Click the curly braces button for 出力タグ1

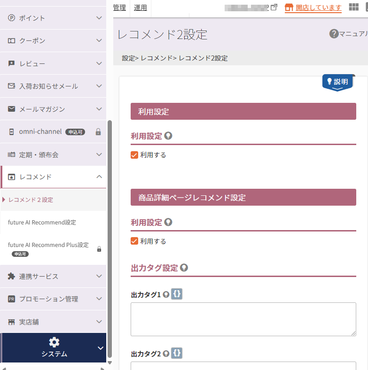coord(177,294)
